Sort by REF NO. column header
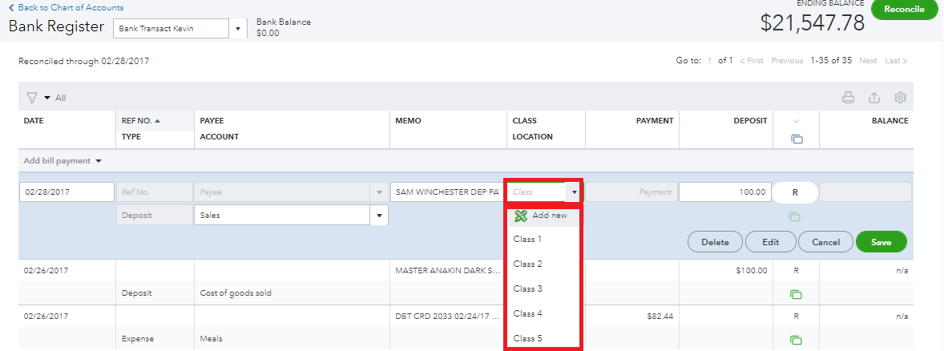This screenshot has width=944, height=351. pos(141,121)
